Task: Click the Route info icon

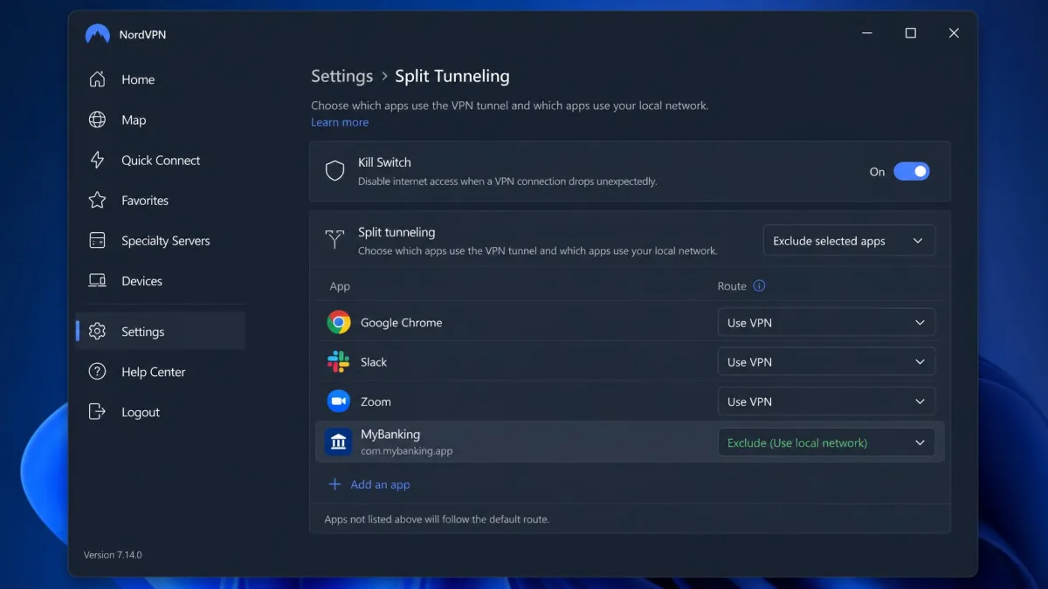Action: tap(759, 285)
